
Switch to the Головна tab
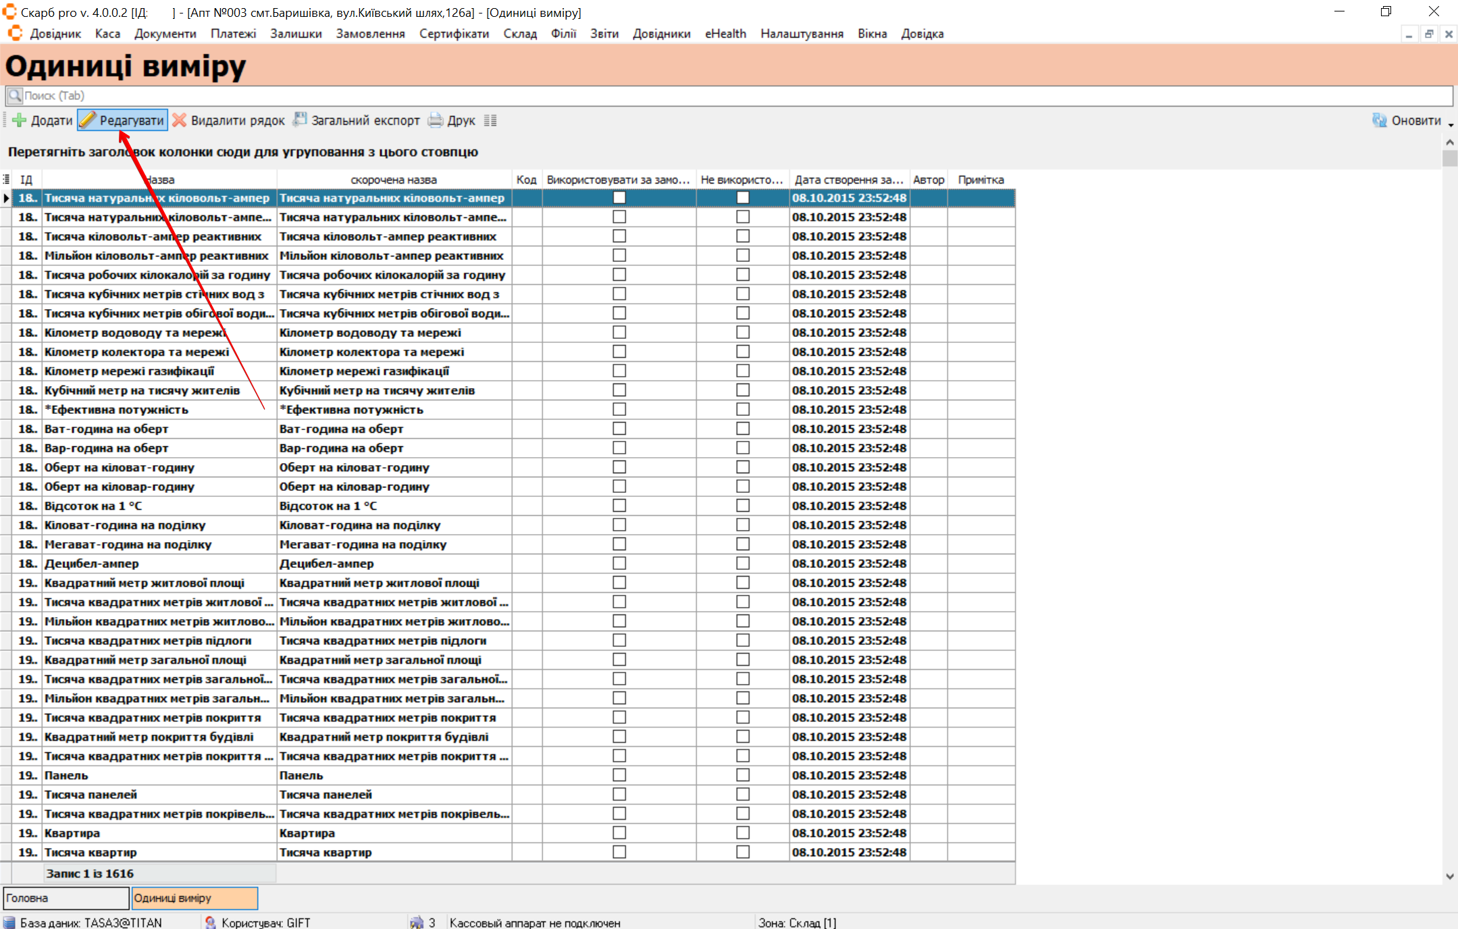(x=66, y=898)
